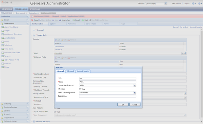Screen dimensions: 203x124
Task: Switch to Advanced tab in Port Info
Action: (70, 71)
